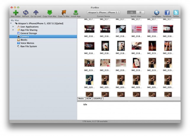
Task: Click the Media breadcrumb segment
Action: pyautogui.click(x=81, y=98)
